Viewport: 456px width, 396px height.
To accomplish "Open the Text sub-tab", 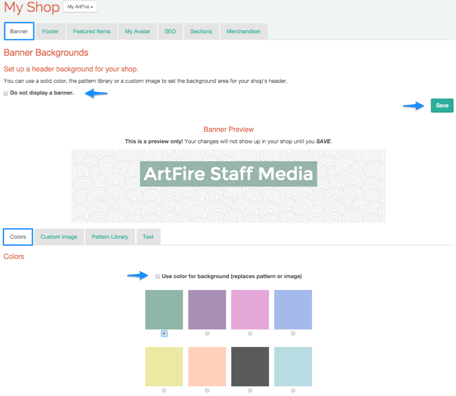I will point(148,237).
